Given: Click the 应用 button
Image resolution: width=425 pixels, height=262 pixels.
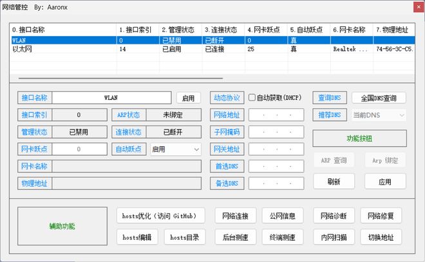Looking at the screenshot, I should [385, 182].
